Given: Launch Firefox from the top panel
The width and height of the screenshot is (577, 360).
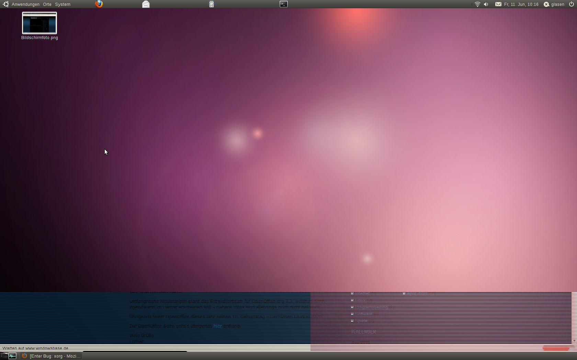Looking at the screenshot, I should 99,4.
